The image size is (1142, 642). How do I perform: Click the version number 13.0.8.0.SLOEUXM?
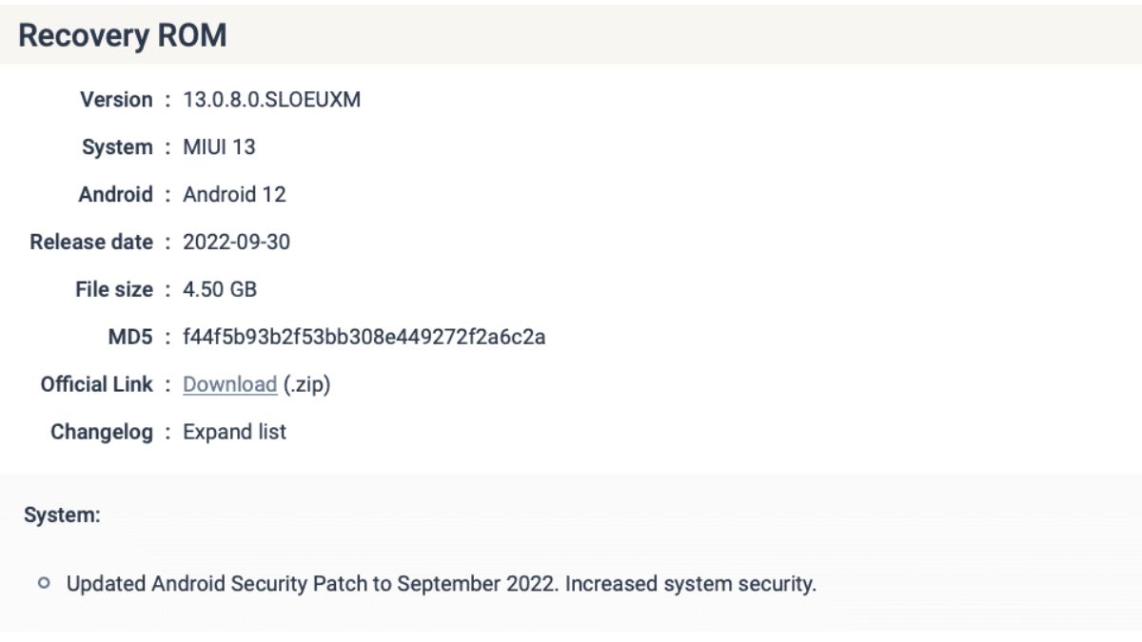(x=271, y=100)
